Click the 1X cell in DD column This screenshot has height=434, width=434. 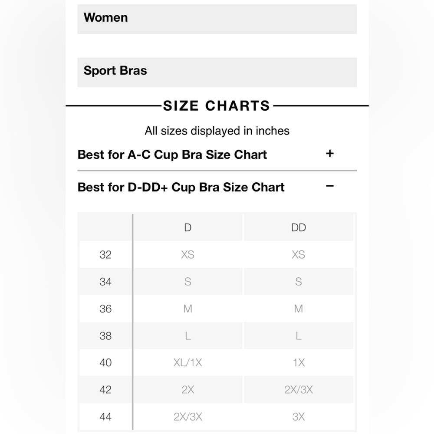299,362
